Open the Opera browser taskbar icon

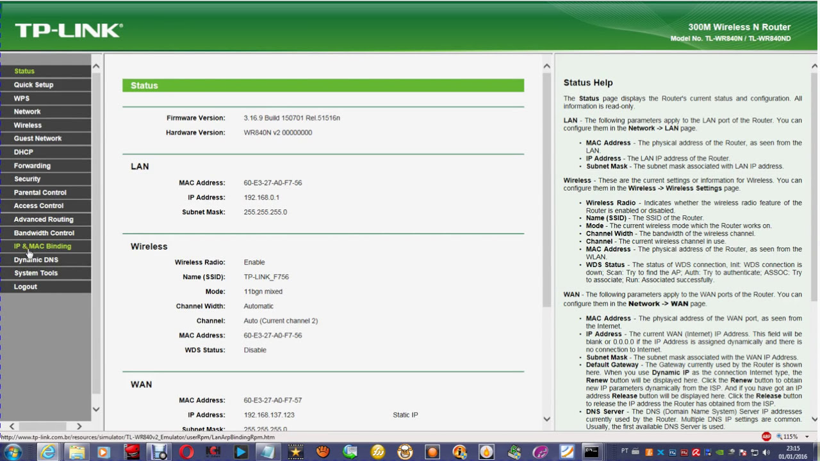click(x=186, y=453)
